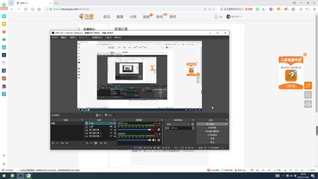Go to 首页 on the Douyu navigation
This screenshot has height=179, width=318.
click(107, 17)
